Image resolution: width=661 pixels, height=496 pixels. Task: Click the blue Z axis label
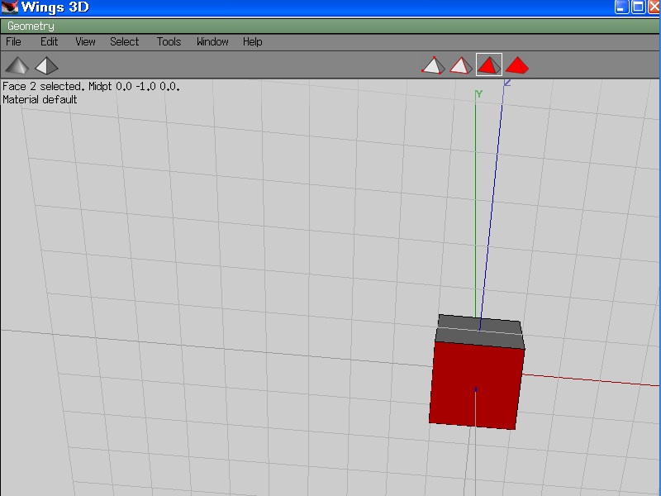click(507, 83)
